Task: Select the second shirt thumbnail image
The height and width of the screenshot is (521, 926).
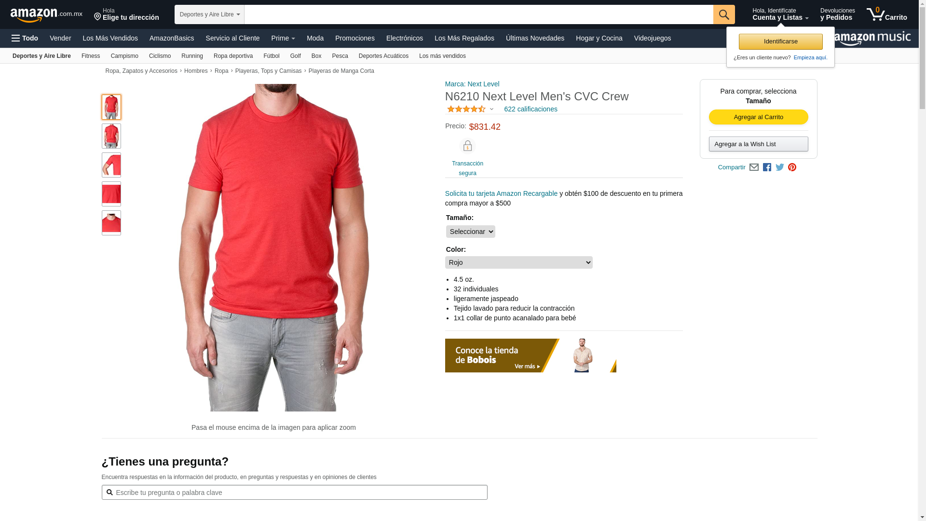Action: [111, 136]
